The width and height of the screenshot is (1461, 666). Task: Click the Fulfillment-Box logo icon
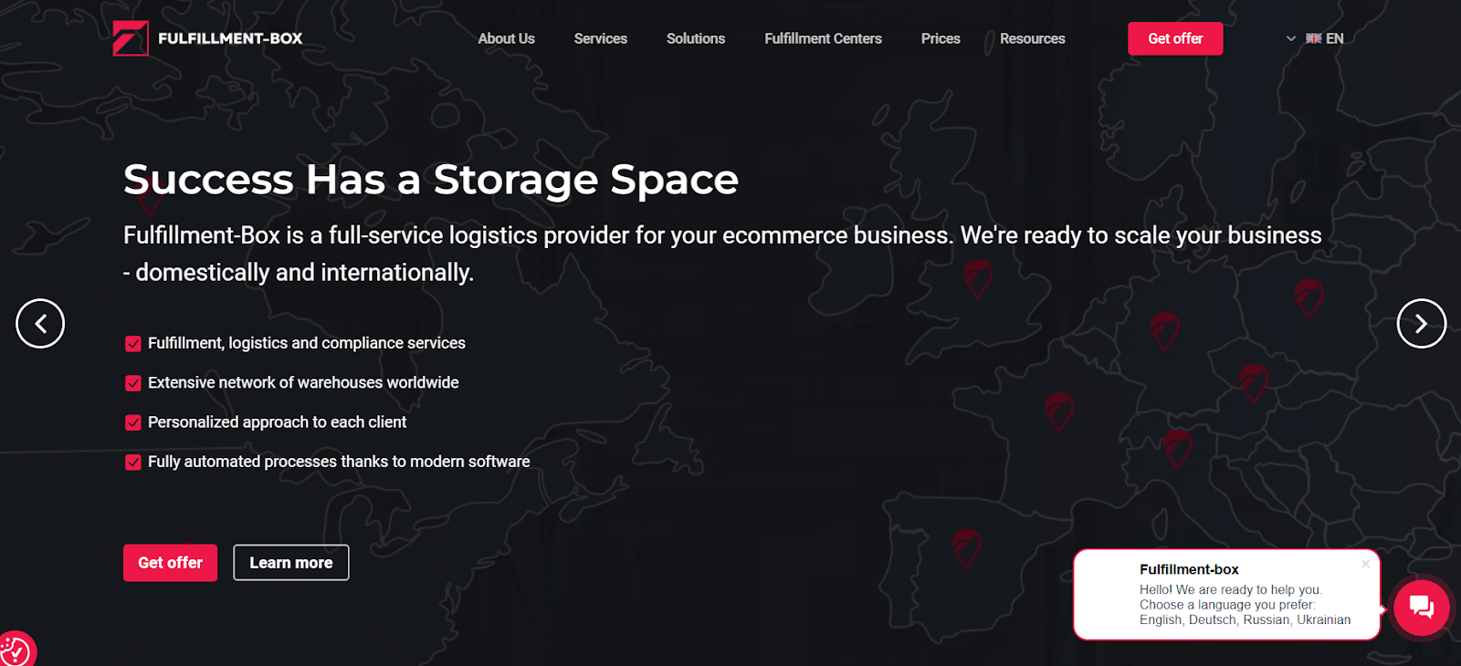pos(131,38)
